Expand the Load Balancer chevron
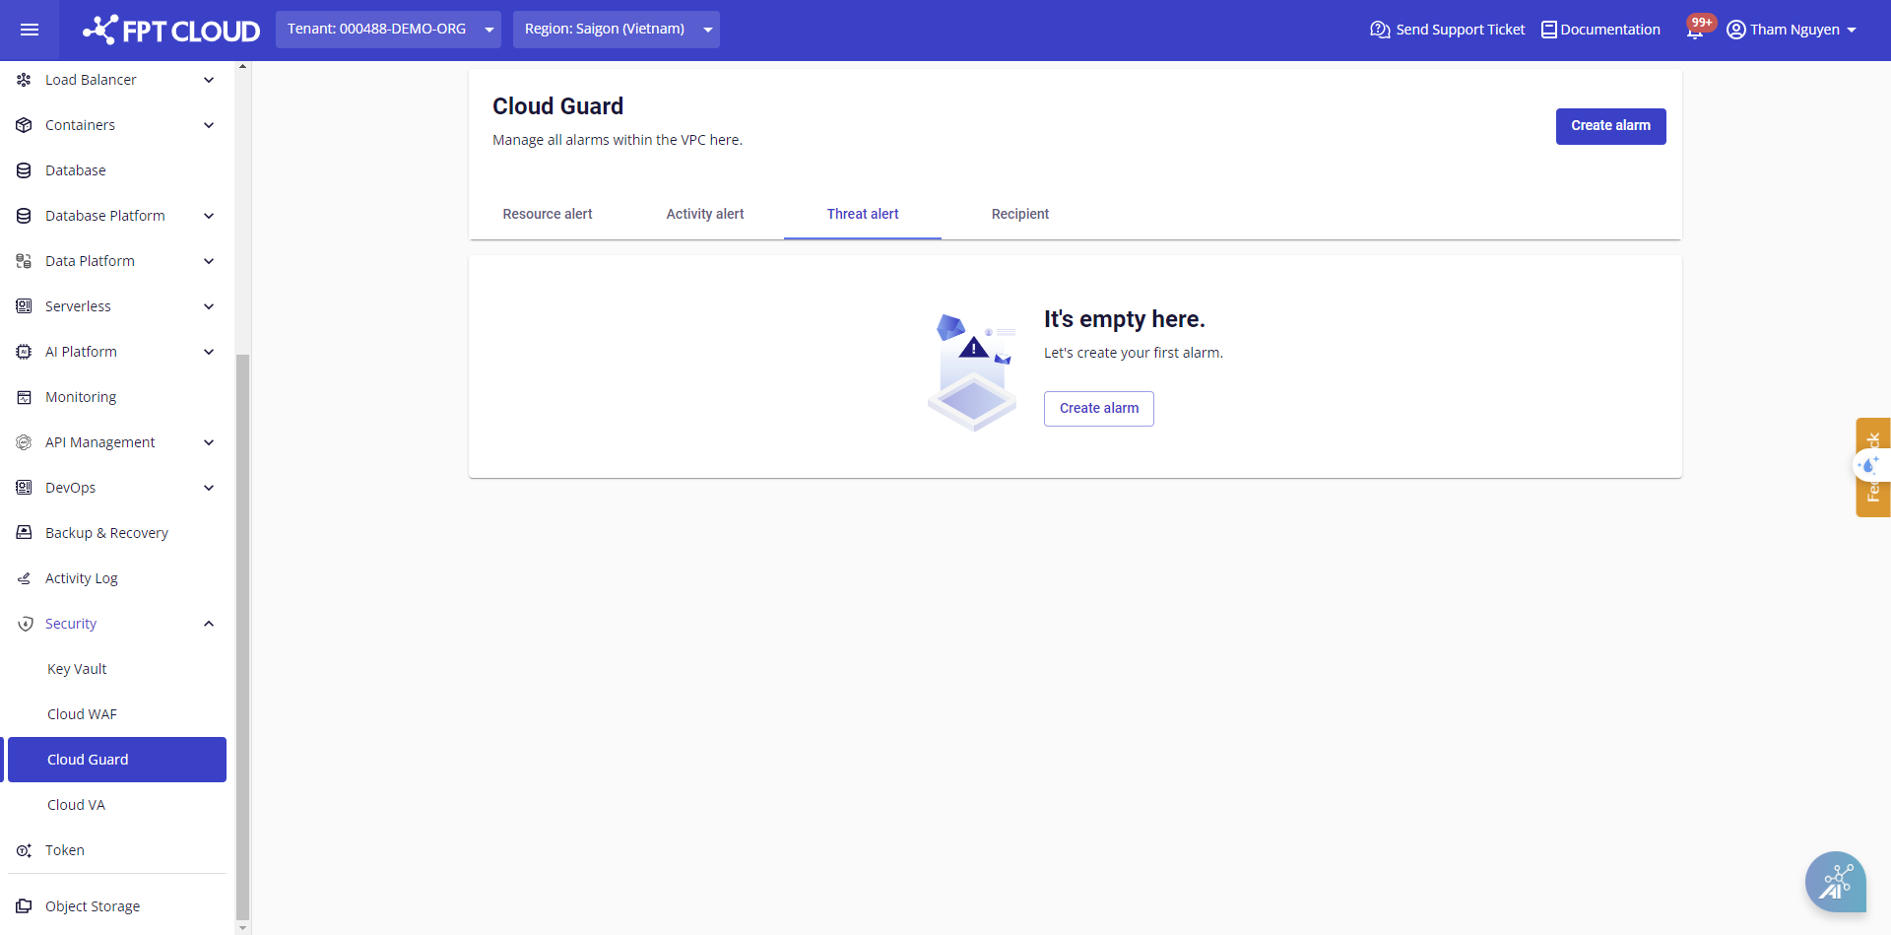The height and width of the screenshot is (935, 1891). point(209,80)
